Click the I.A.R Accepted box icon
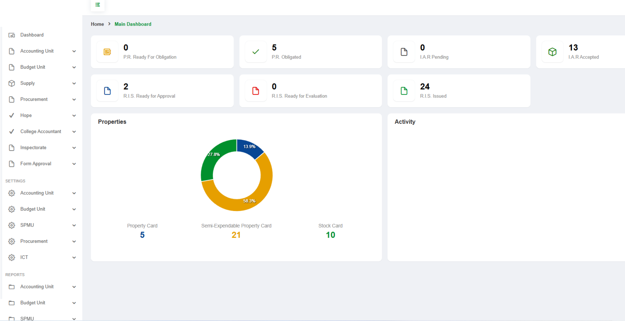 (552, 52)
